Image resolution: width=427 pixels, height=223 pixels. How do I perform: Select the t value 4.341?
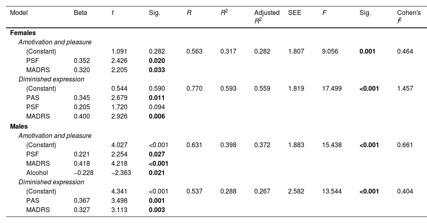click(119, 191)
